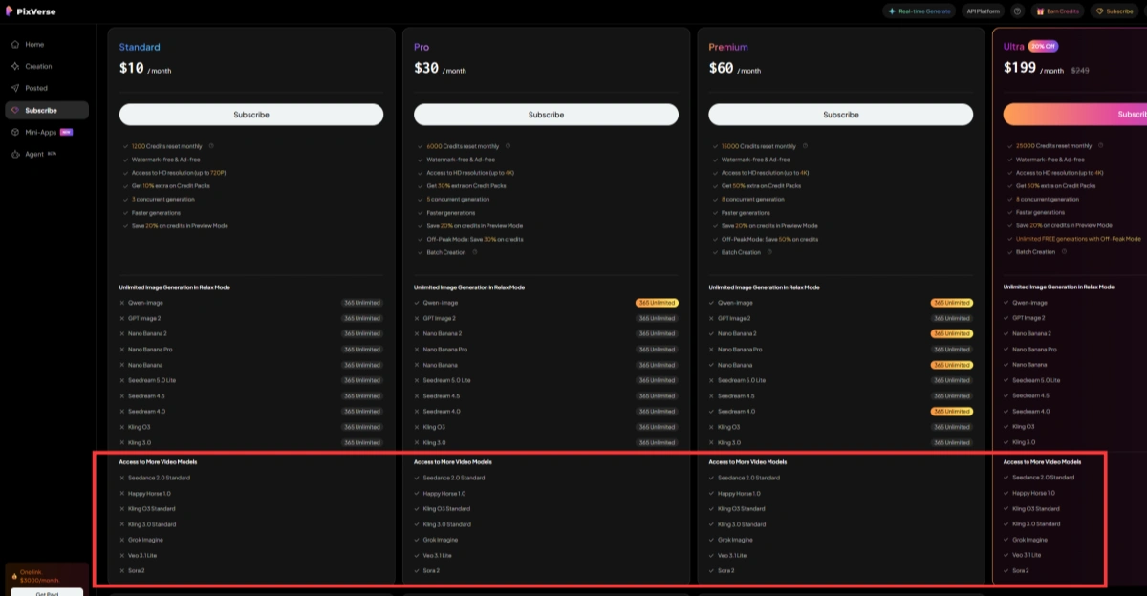1147x596 pixels.
Task: Click the NEW badge next to Mini-Apps
Action: 66,132
